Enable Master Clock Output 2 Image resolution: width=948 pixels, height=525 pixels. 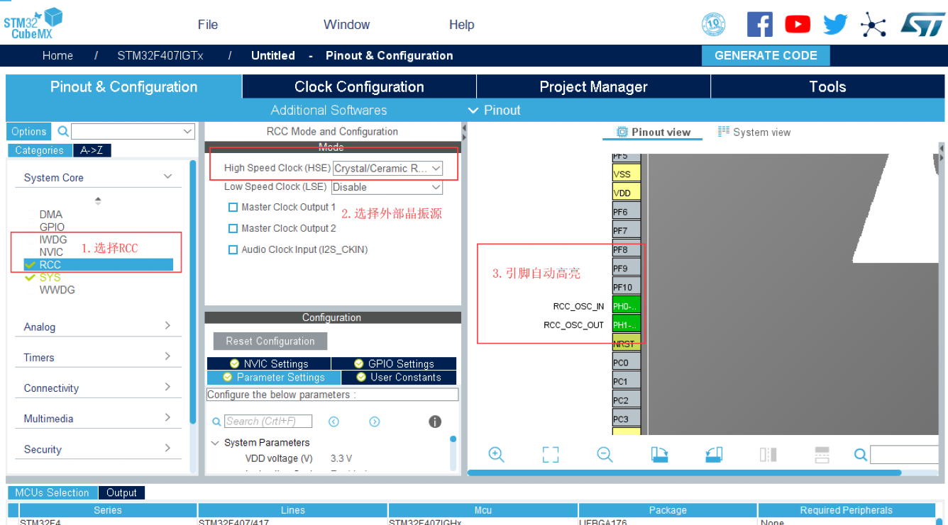(x=233, y=229)
